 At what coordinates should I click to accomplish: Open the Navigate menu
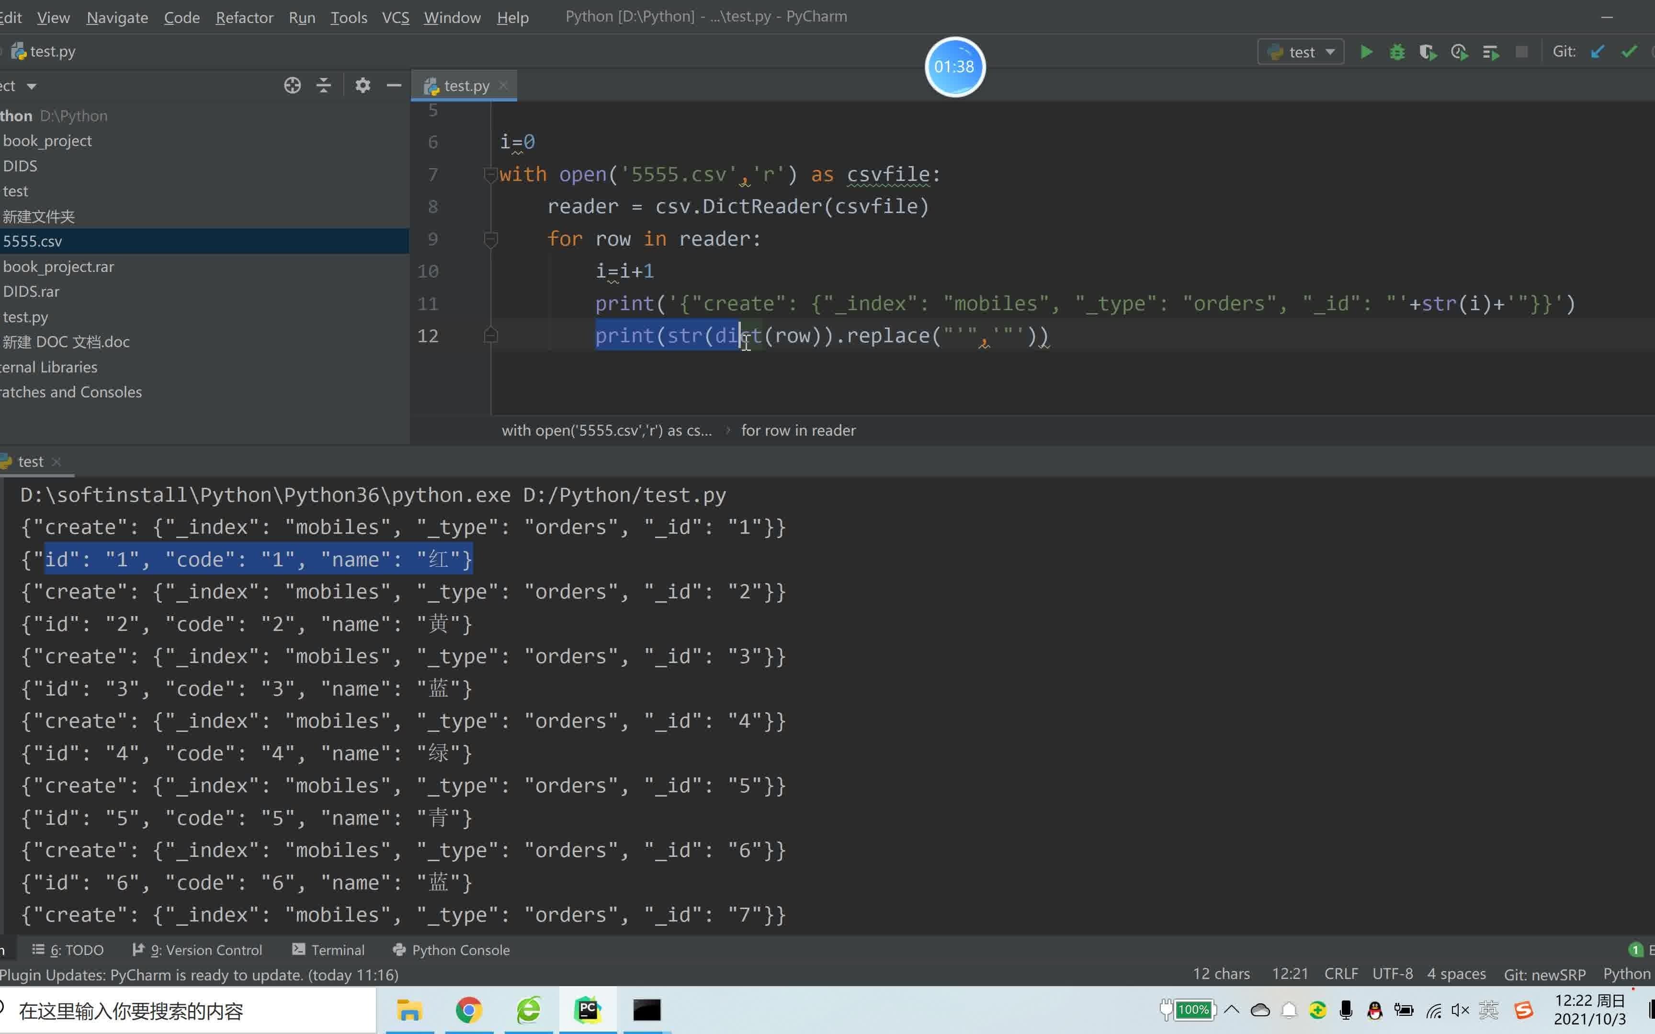coord(117,17)
